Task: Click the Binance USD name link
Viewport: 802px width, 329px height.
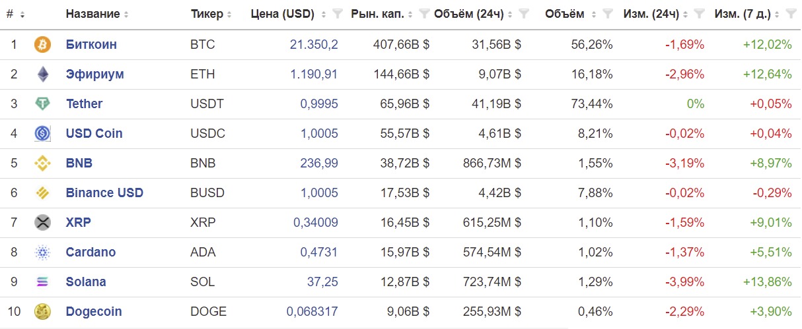Action: [x=104, y=193]
